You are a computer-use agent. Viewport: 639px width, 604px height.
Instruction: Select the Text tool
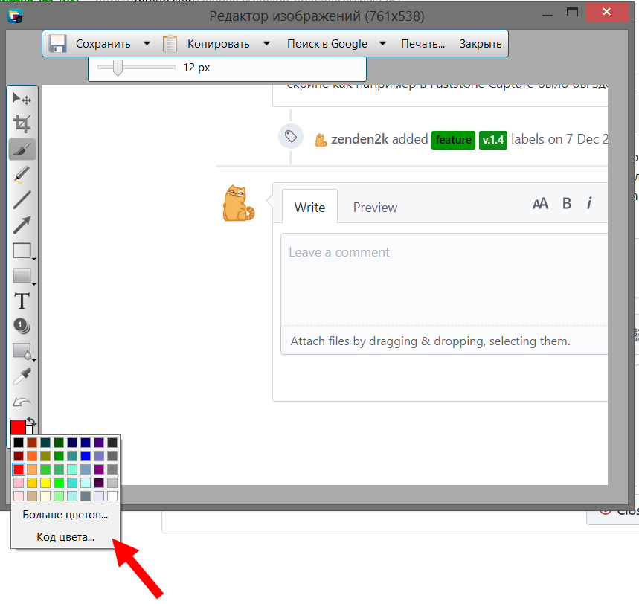point(22,301)
